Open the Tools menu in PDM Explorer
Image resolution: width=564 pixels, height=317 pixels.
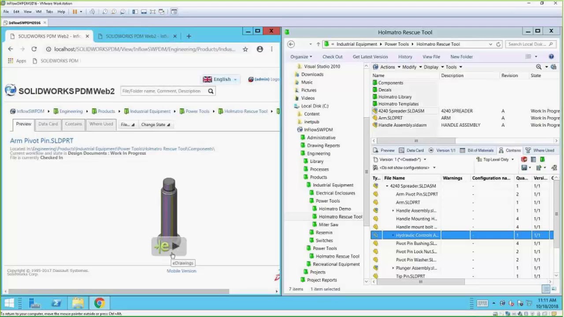point(453,67)
